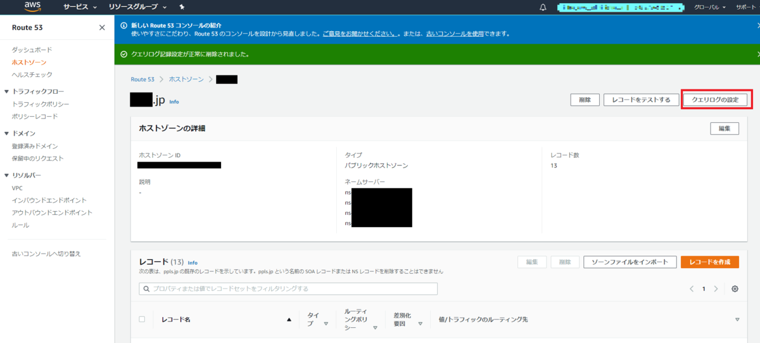Go to next records page arrow

(716, 288)
